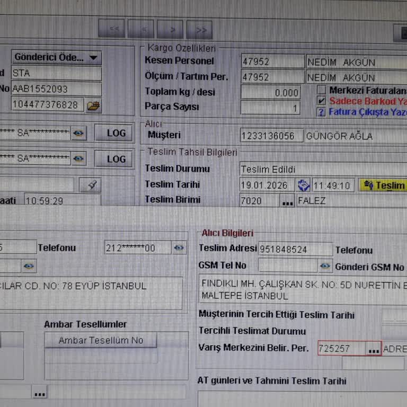Image resolution: width=407 pixels, height=407 pixels.
Task: Click the Fatura Çıkışta question mark icon
Action: click(321, 112)
